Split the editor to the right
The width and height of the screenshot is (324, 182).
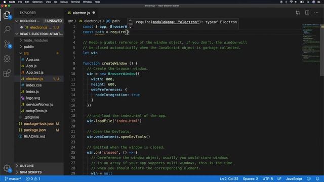click(x=307, y=13)
